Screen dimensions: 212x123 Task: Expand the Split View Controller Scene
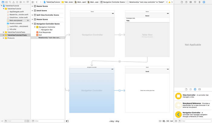(32, 15)
